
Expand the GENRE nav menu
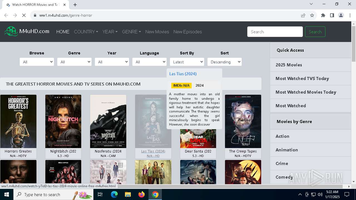[131, 32]
